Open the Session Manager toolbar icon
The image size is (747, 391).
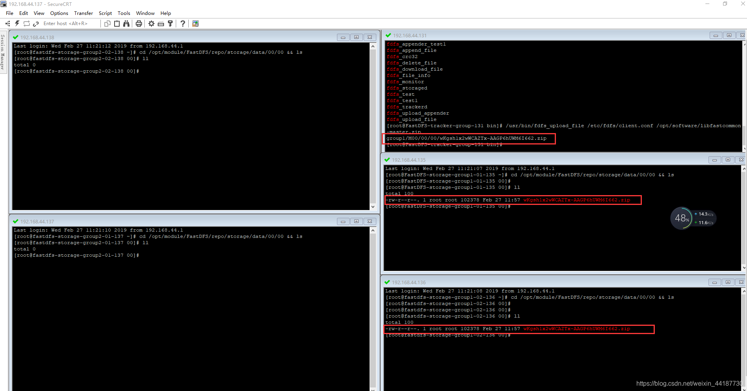[x=8, y=24]
